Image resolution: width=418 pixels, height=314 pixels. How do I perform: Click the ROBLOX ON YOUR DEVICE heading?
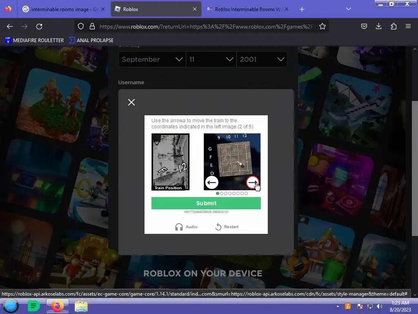click(x=203, y=274)
